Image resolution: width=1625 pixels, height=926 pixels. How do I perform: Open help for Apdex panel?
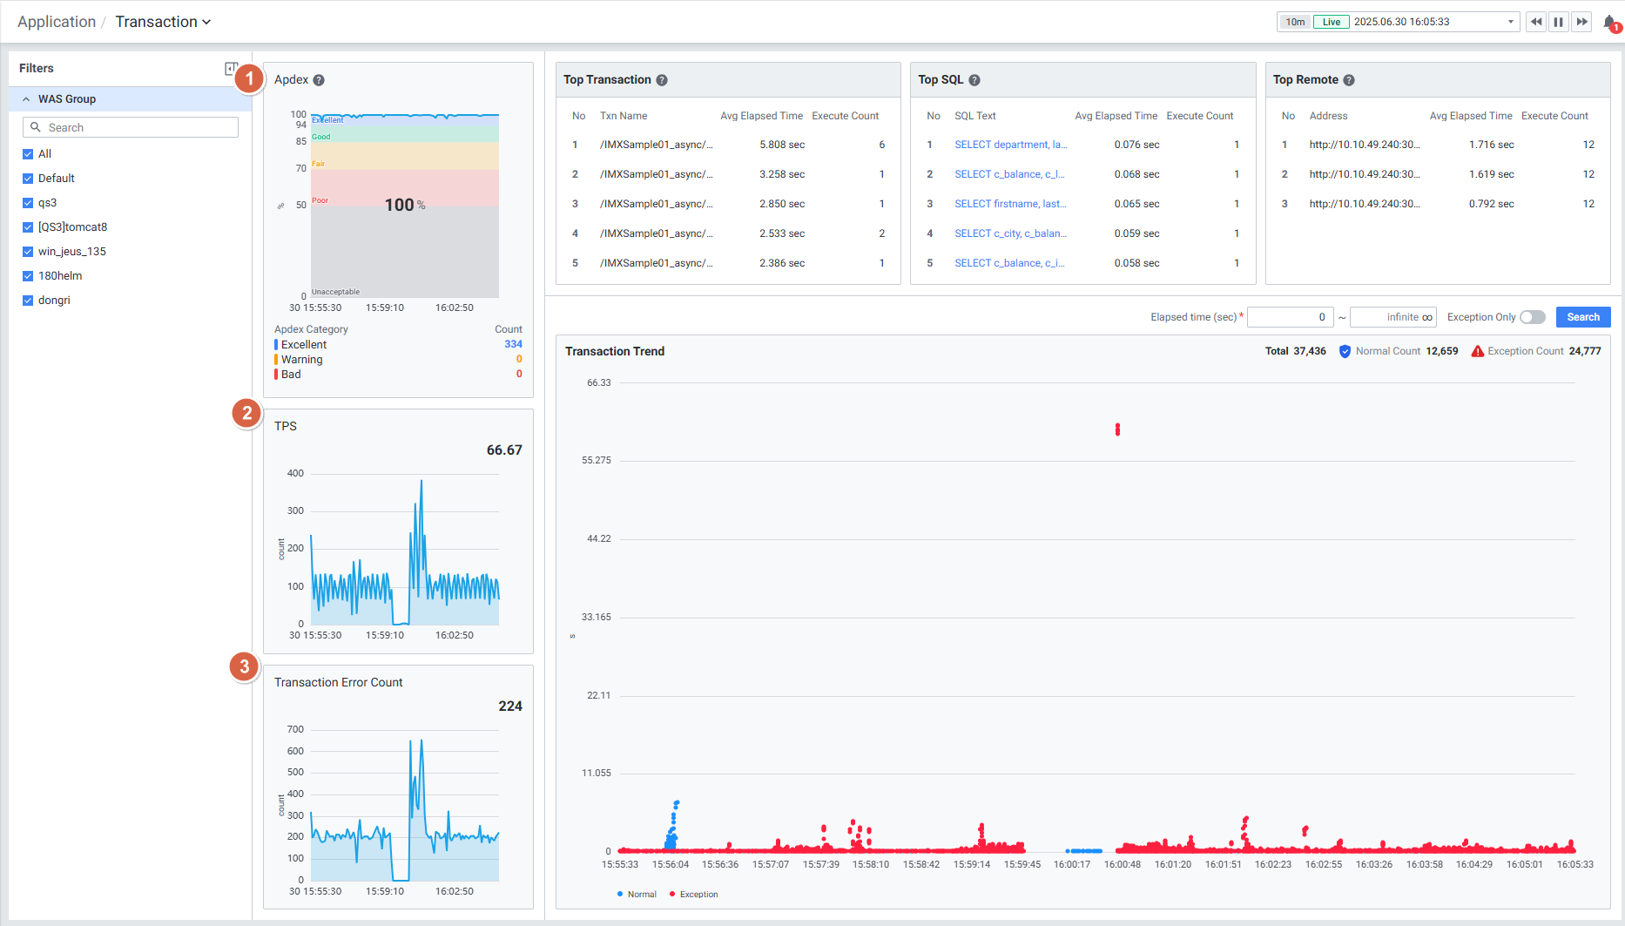click(319, 80)
